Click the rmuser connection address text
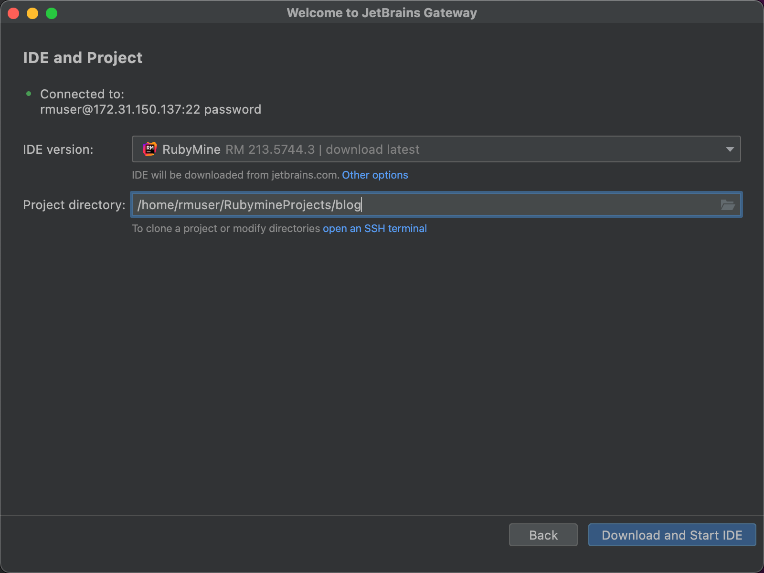The width and height of the screenshot is (764, 573). pos(151,109)
